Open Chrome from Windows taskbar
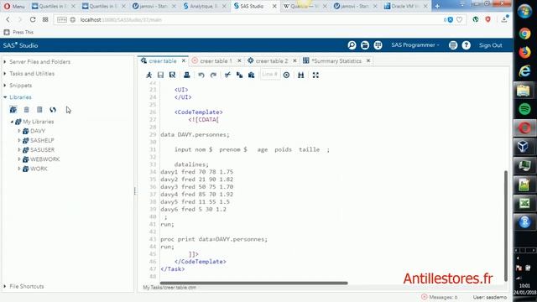 click(x=524, y=34)
